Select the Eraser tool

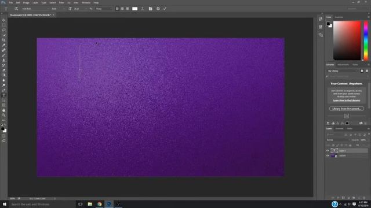[x=3, y=70]
